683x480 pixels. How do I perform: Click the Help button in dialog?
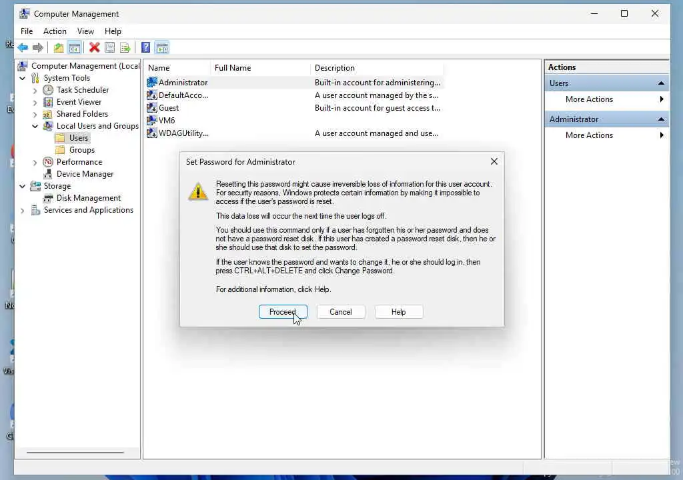(399, 312)
